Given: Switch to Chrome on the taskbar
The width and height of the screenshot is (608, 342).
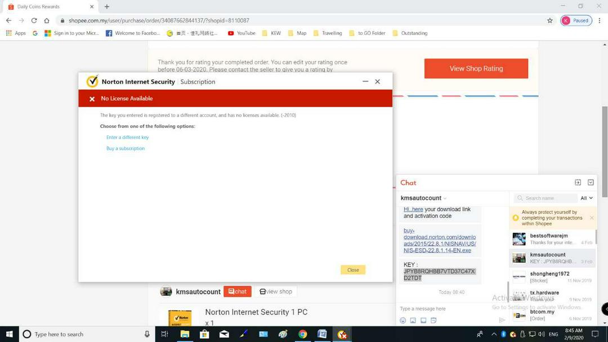Looking at the screenshot, I should [x=302, y=334].
